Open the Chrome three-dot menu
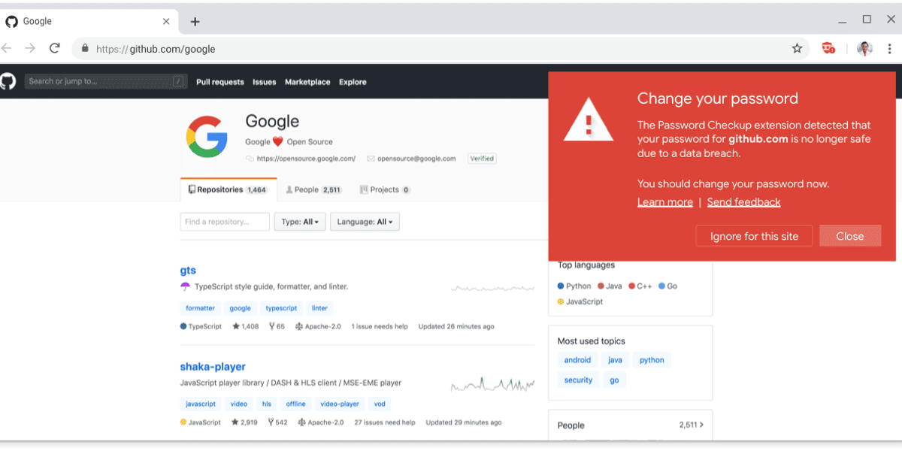 (x=890, y=48)
